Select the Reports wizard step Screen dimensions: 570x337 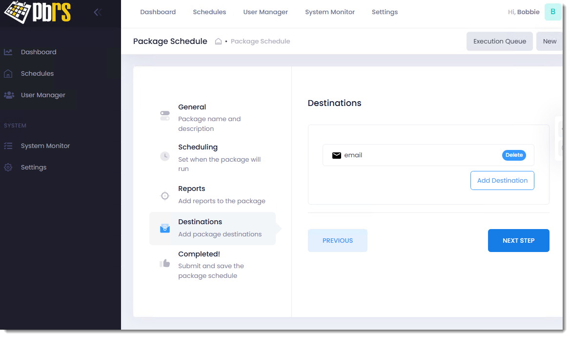(191, 189)
